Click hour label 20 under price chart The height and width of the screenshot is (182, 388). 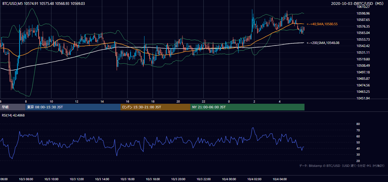point(178,101)
